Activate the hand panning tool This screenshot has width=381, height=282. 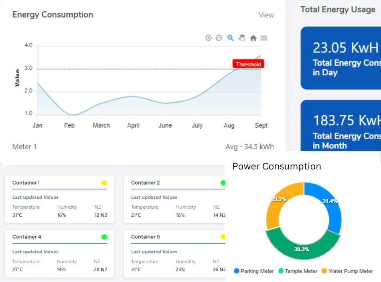tap(242, 38)
